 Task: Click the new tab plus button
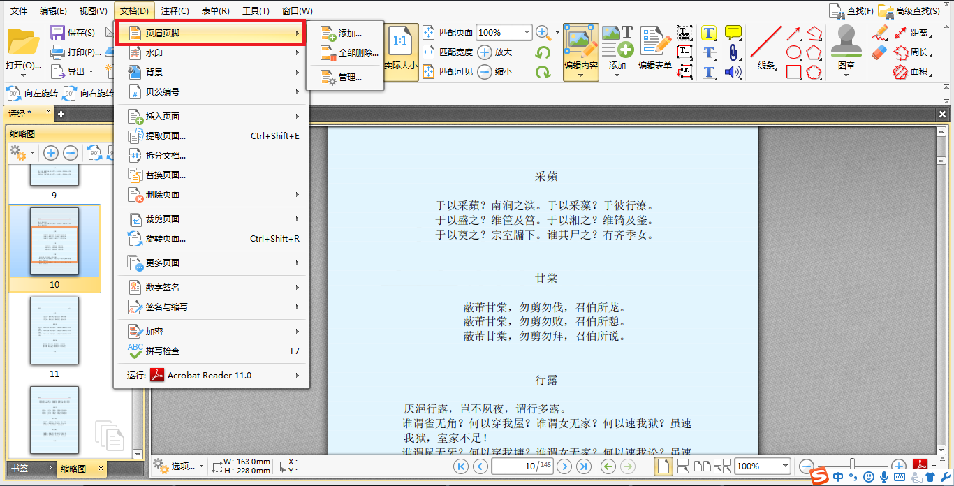coord(61,114)
